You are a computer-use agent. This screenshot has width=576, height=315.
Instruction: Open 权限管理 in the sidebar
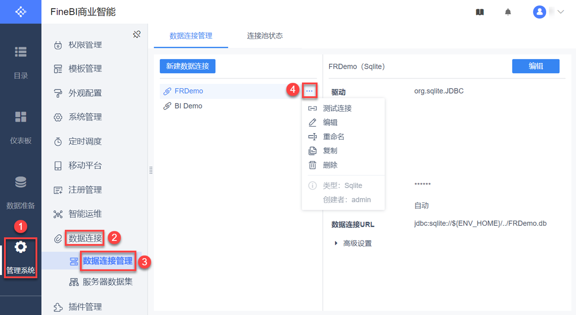point(85,45)
